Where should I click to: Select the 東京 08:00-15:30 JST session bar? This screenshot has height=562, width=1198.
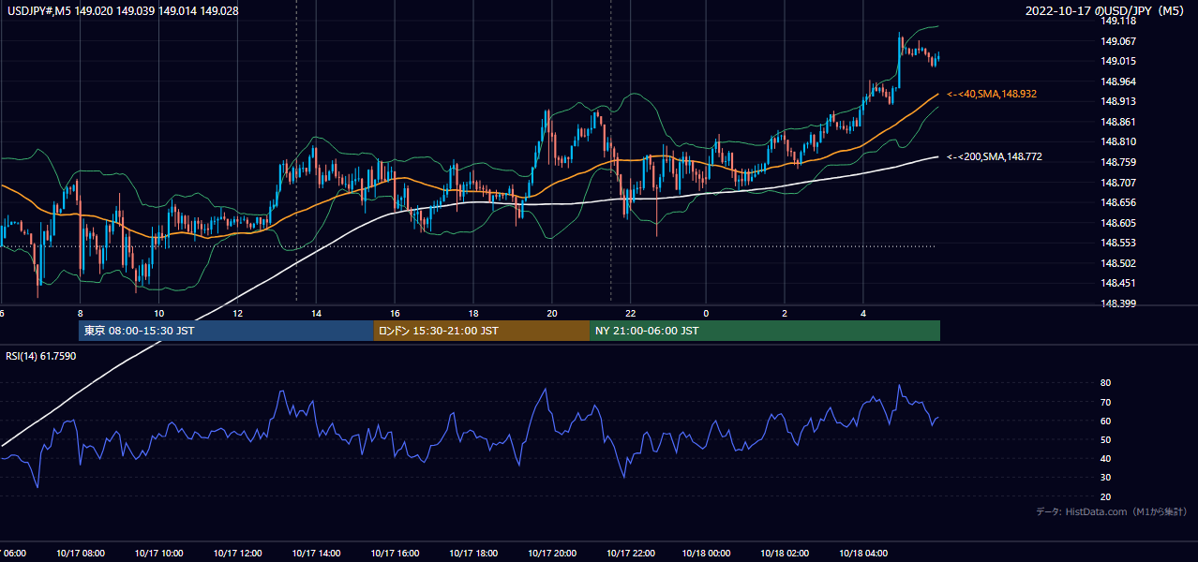pos(226,331)
